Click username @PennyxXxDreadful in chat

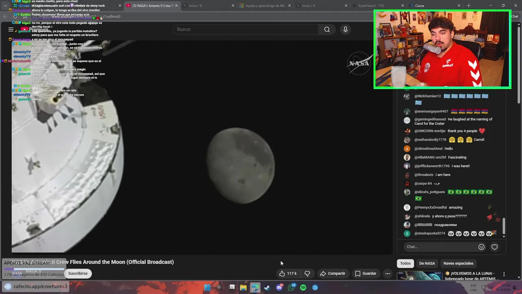point(430,207)
